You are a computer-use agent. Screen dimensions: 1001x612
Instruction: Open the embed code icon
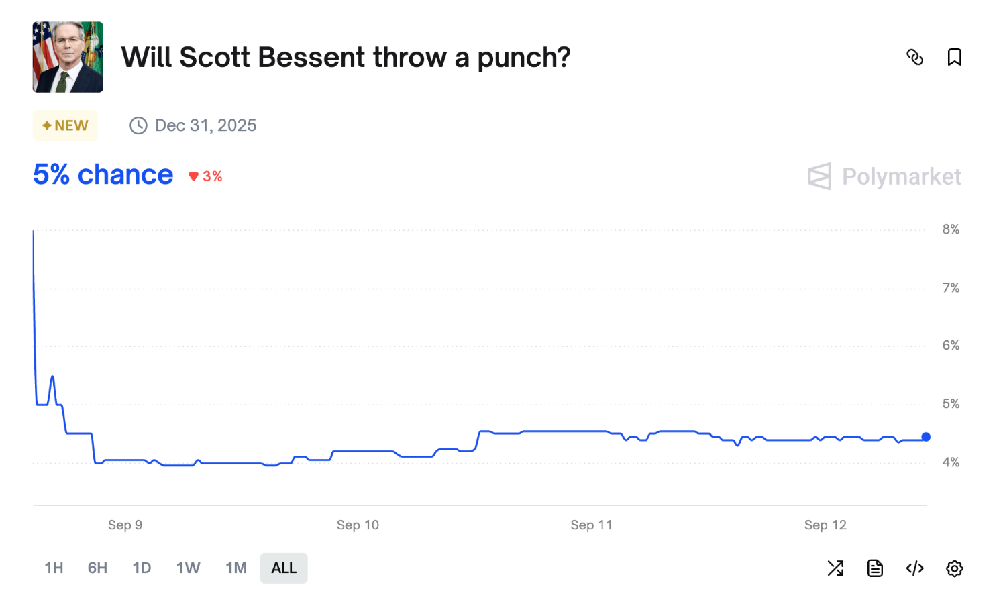(x=914, y=568)
